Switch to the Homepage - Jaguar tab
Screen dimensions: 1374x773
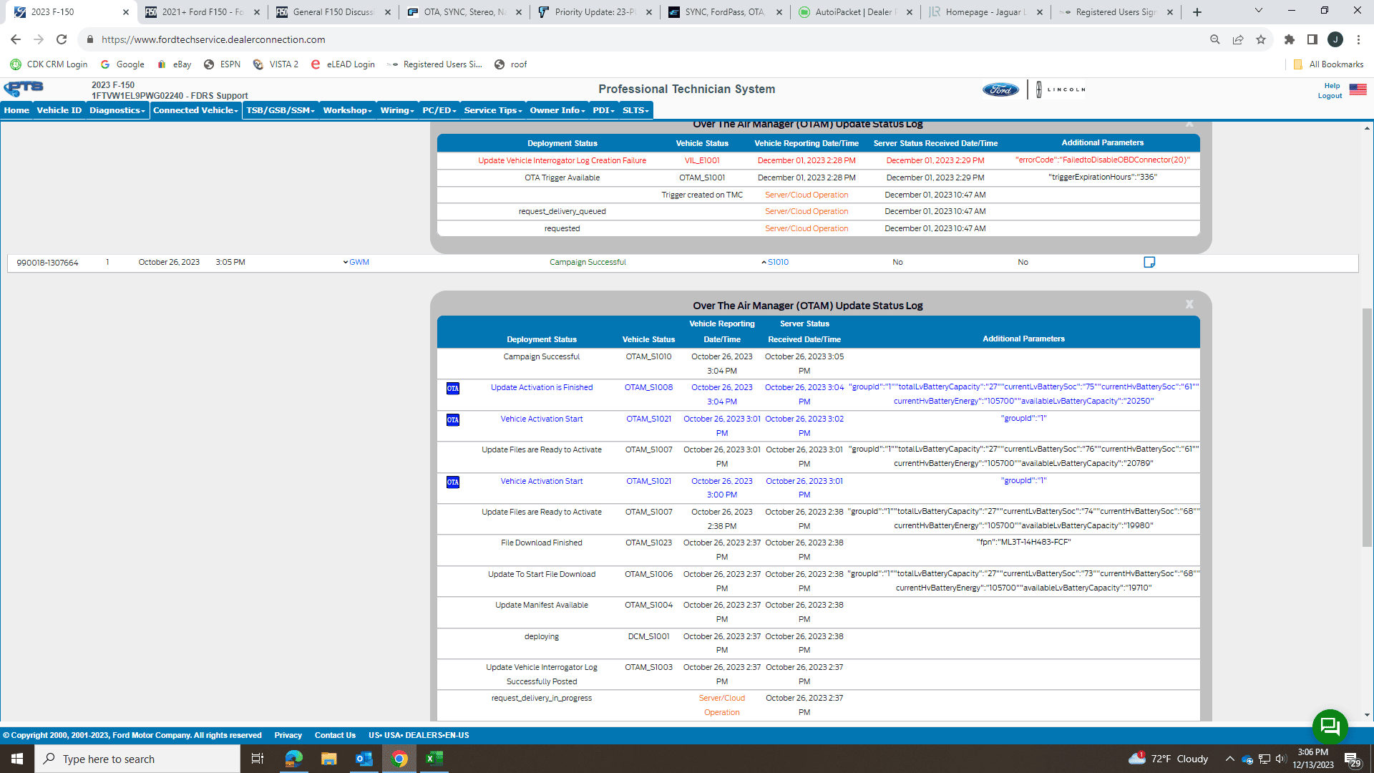tap(987, 12)
